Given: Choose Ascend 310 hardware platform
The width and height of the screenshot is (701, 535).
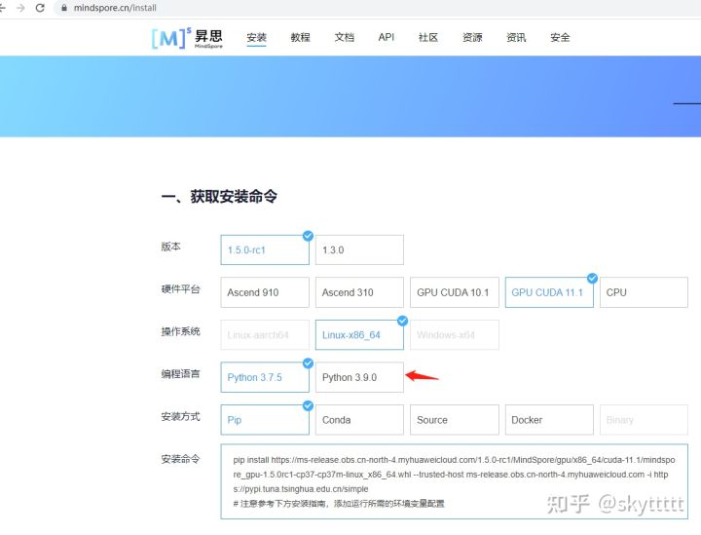Looking at the screenshot, I should click(x=359, y=292).
